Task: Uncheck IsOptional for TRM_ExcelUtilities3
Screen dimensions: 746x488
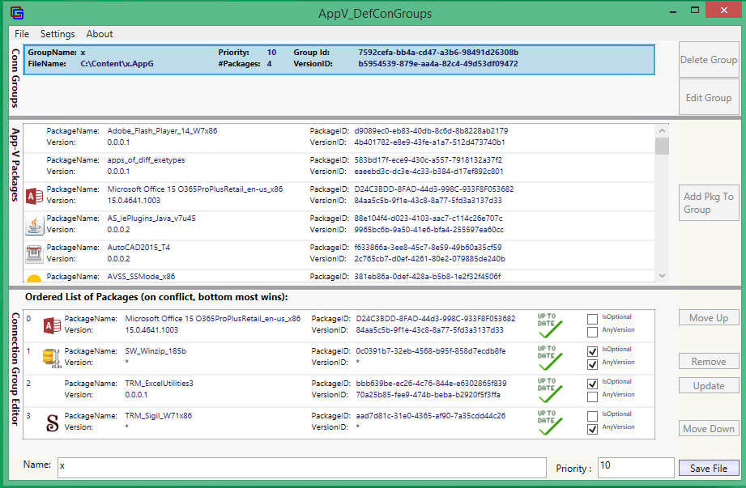Action: (x=592, y=384)
